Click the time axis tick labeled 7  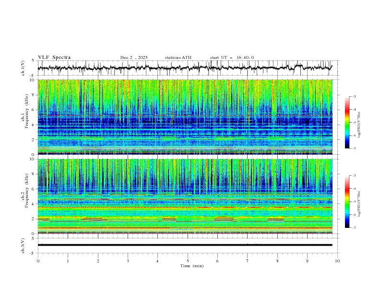pos(248,261)
